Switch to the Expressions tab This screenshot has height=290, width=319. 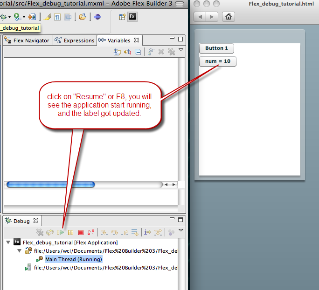coord(75,40)
